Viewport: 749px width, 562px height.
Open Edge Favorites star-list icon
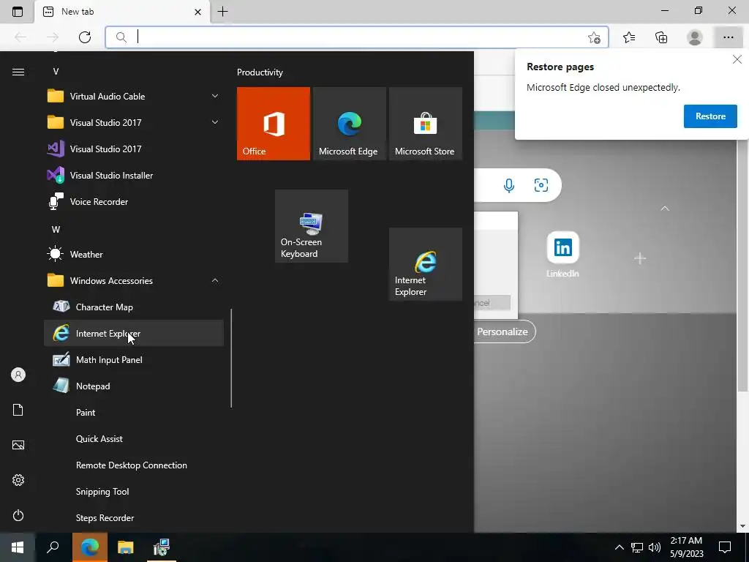click(x=629, y=37)
